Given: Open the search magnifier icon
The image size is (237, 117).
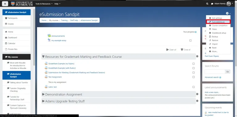Looking at the screenshot, I should tap(207, 4).
